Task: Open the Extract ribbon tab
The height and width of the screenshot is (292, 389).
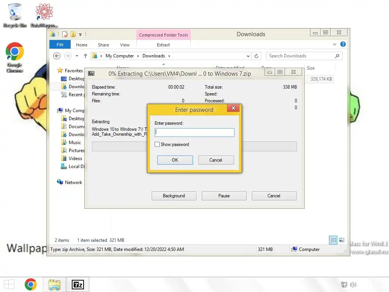Action: point(163,45)
